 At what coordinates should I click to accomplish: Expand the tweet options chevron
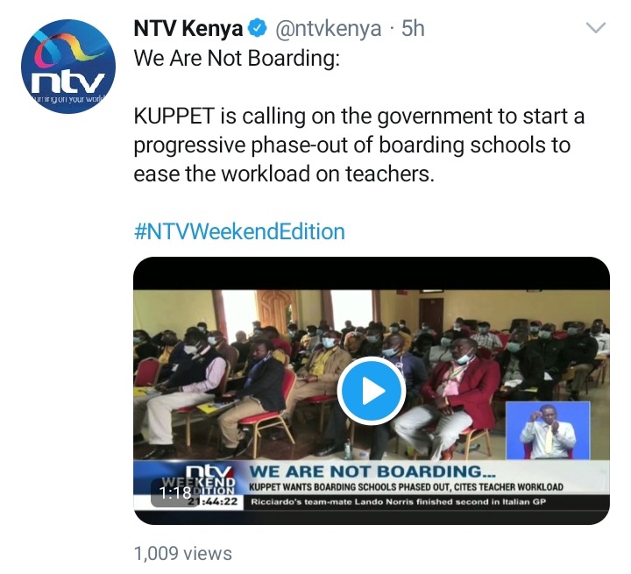click(x=596, y=28)
